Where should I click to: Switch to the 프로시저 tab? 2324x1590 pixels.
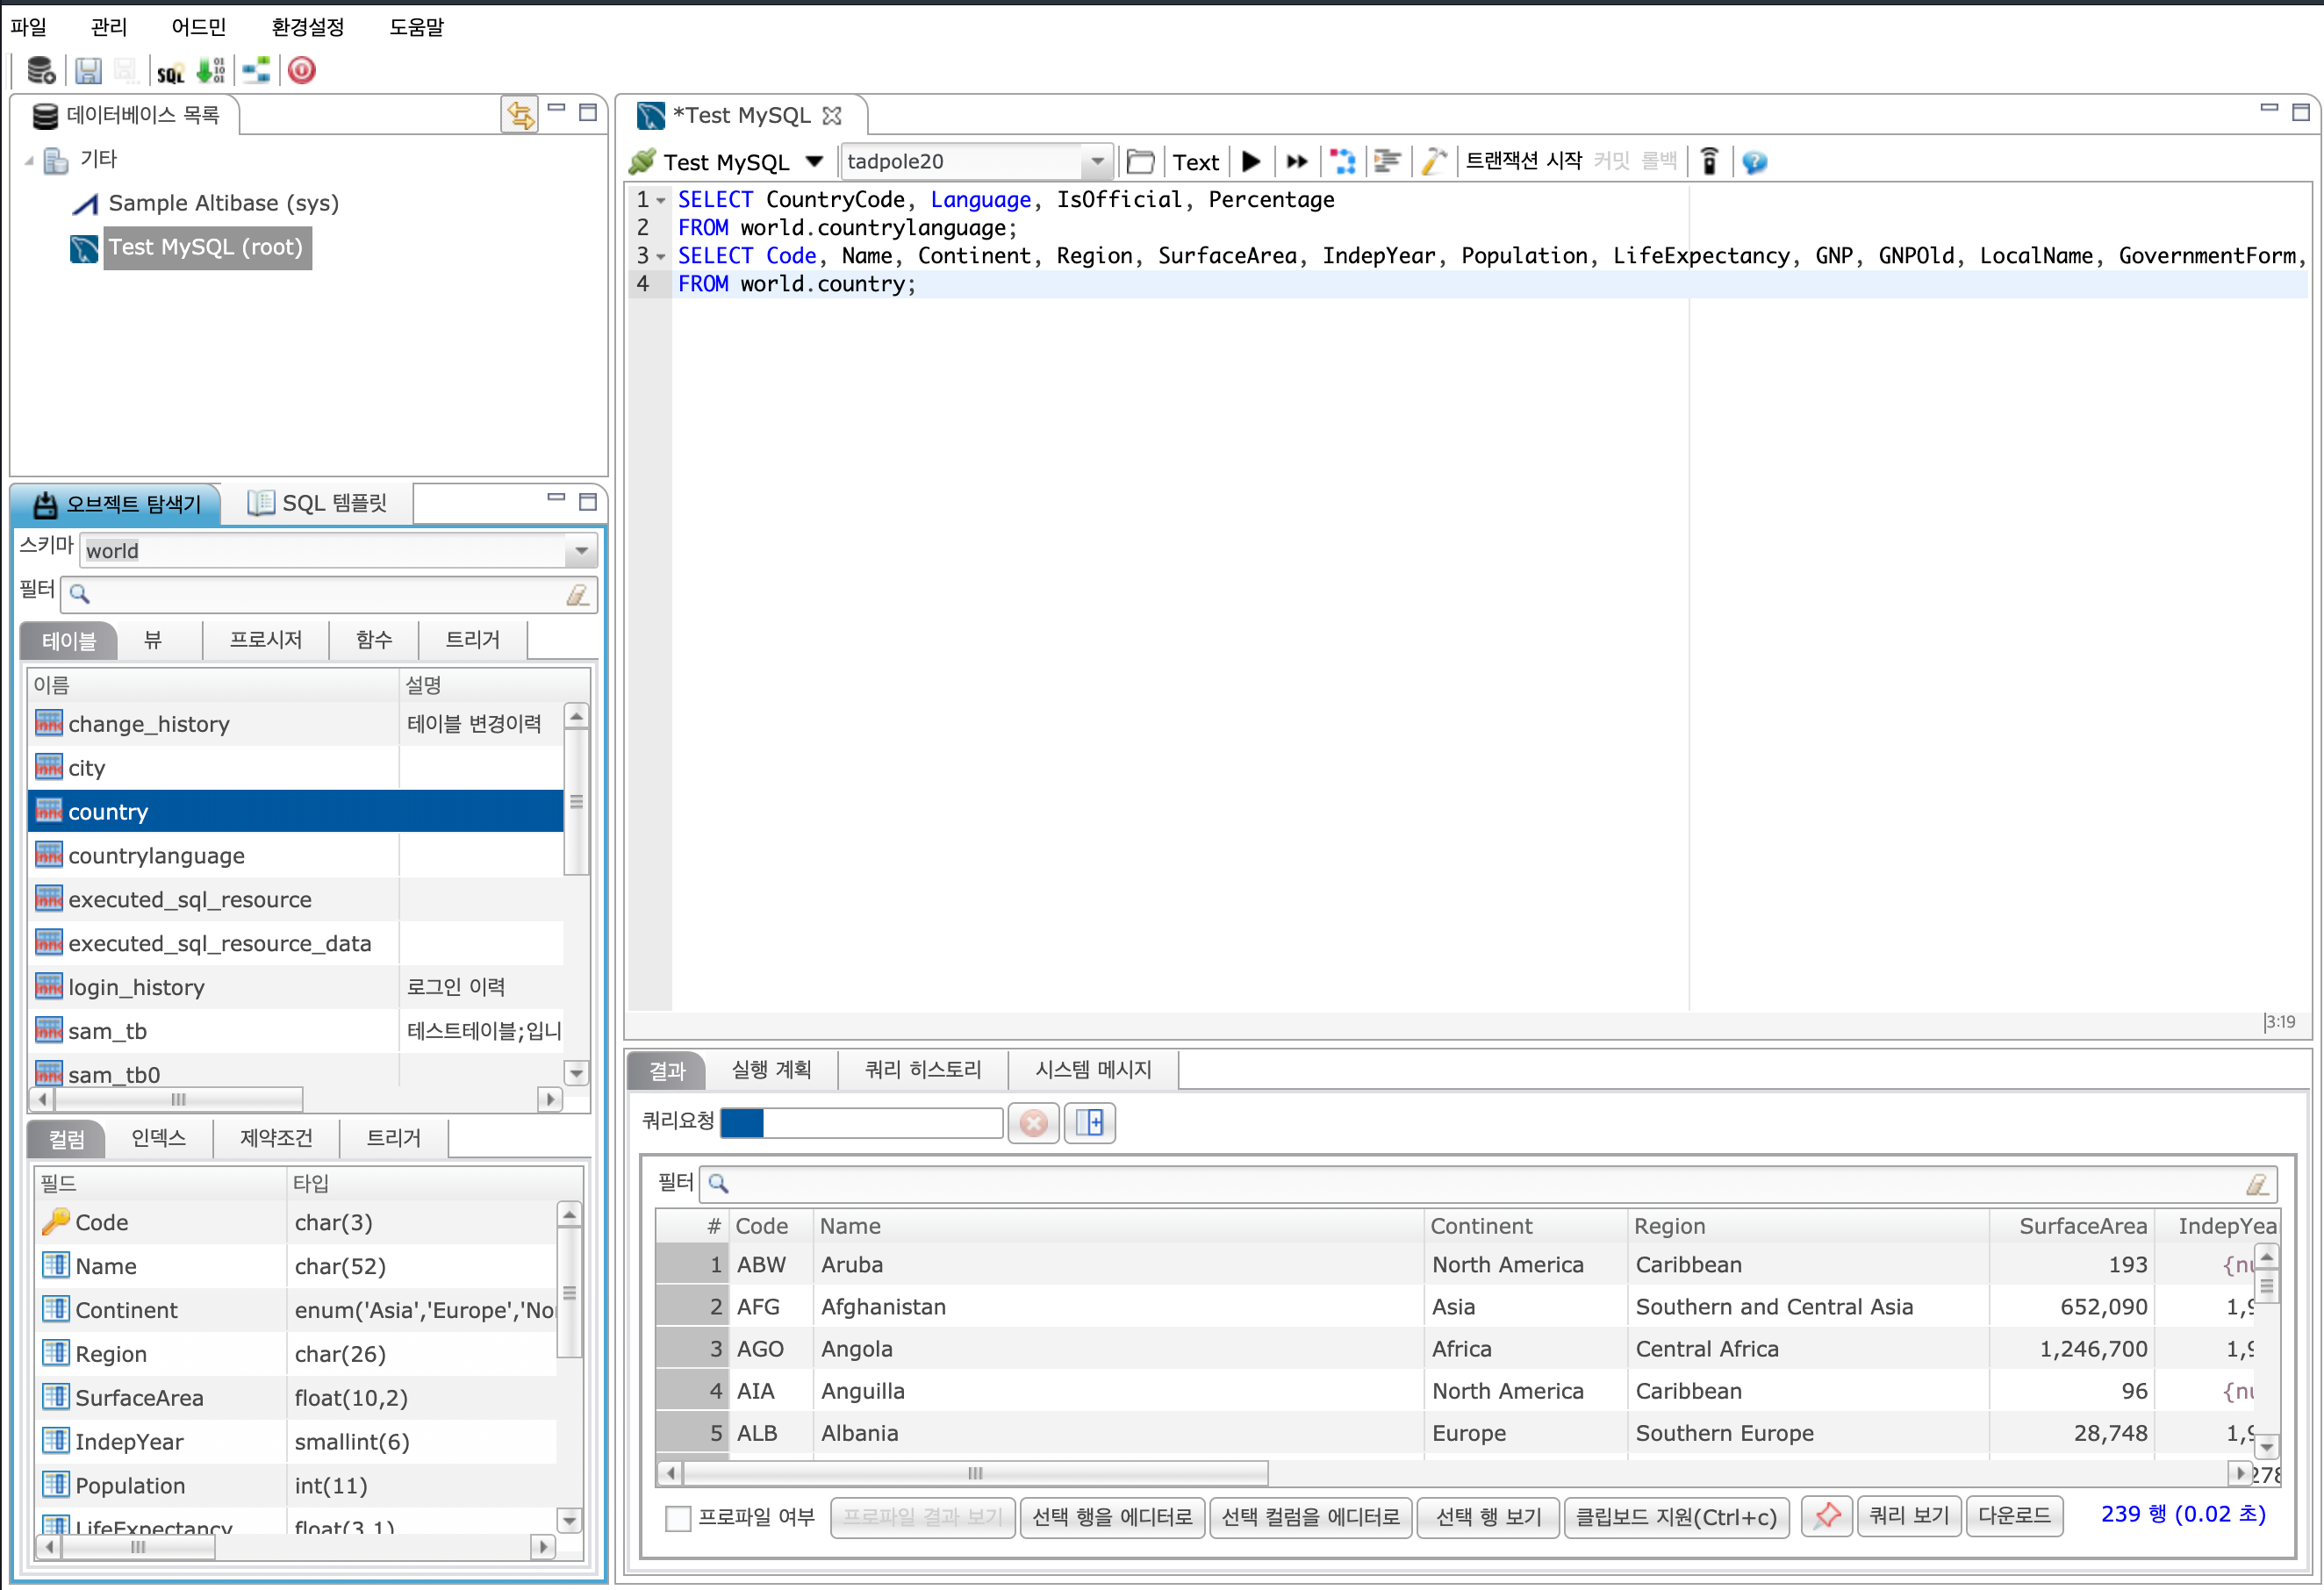pyautogui.click(x=266, y=640)
